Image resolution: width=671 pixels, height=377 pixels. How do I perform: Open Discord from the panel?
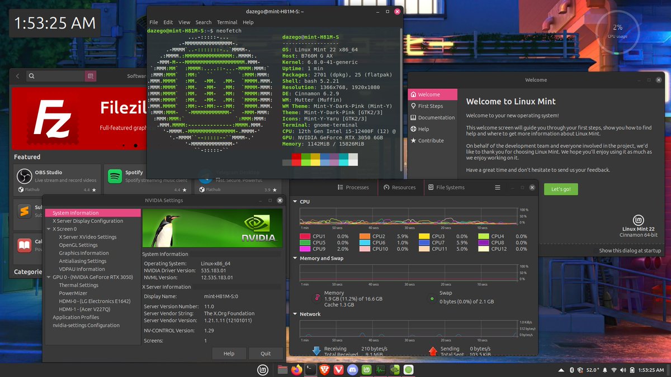click(x=353, y=370)
